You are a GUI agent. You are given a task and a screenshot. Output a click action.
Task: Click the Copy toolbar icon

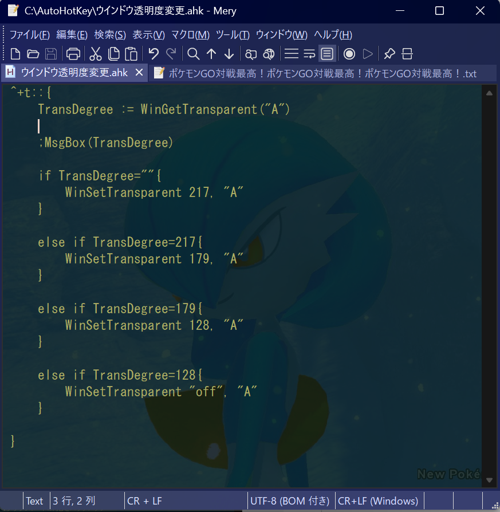[113, 54]
